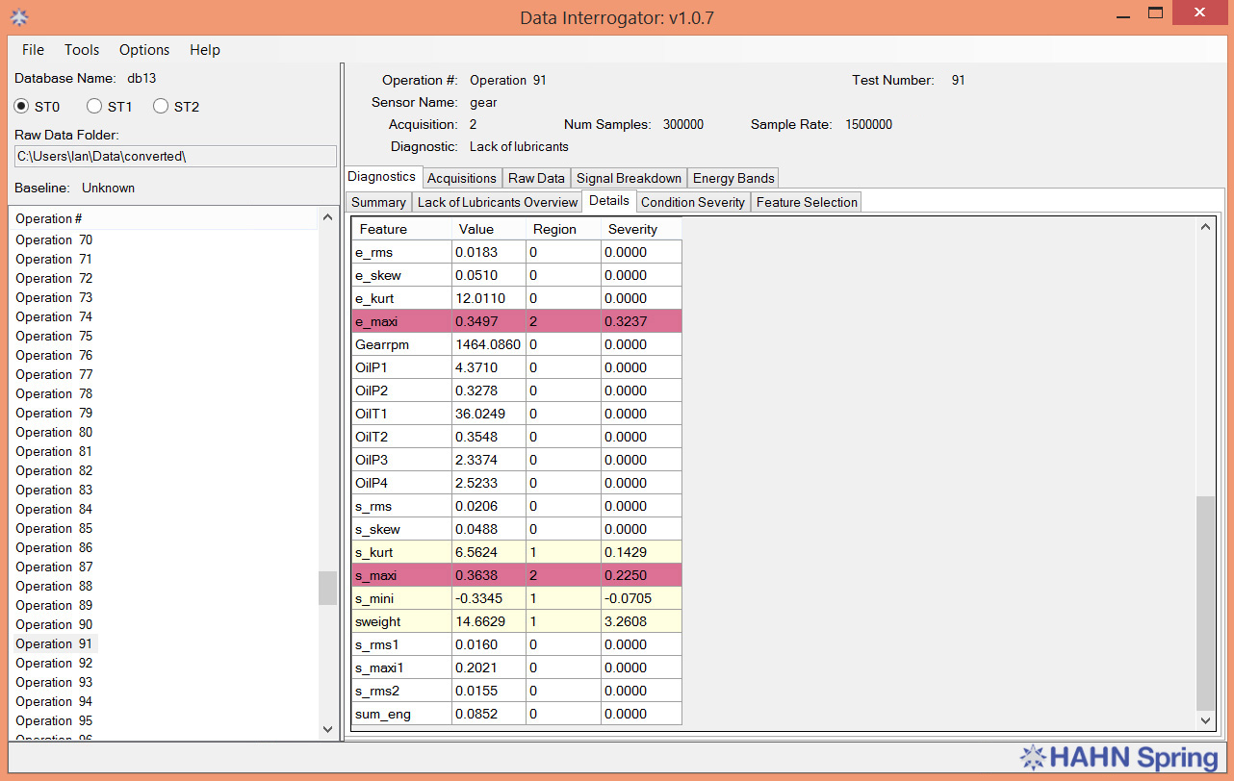Select Operation 90 in list
Image resolution: width=1234 pixels, height=781 pixels.
(54, 624)
